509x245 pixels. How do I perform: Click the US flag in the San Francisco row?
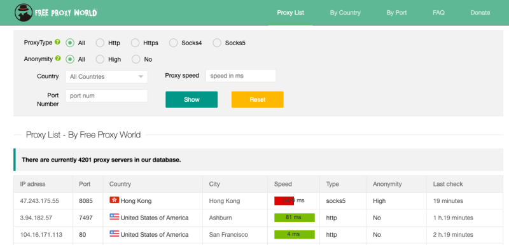pos(115,234)
